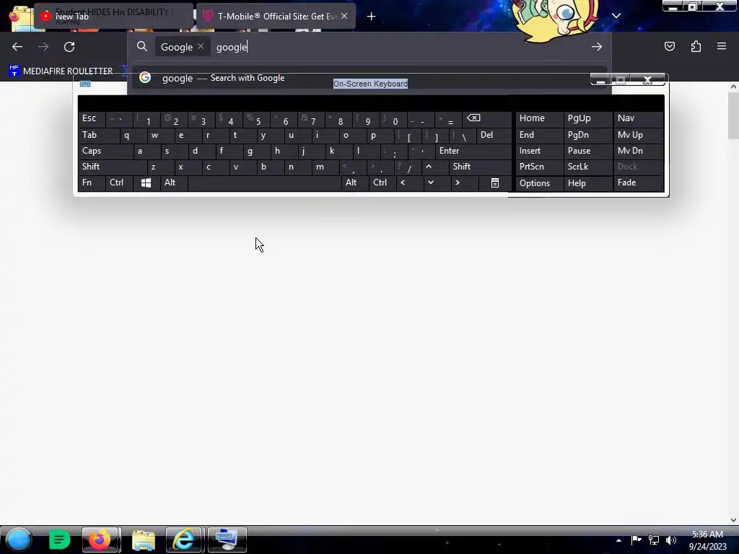The width and height of the screenshot is (739, 554).
Task: Open the keyboard Options
Action: coord(540,183)
